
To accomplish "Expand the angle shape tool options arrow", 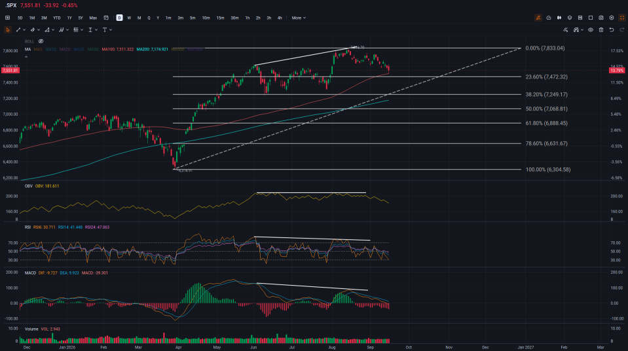I will point(53,30).
